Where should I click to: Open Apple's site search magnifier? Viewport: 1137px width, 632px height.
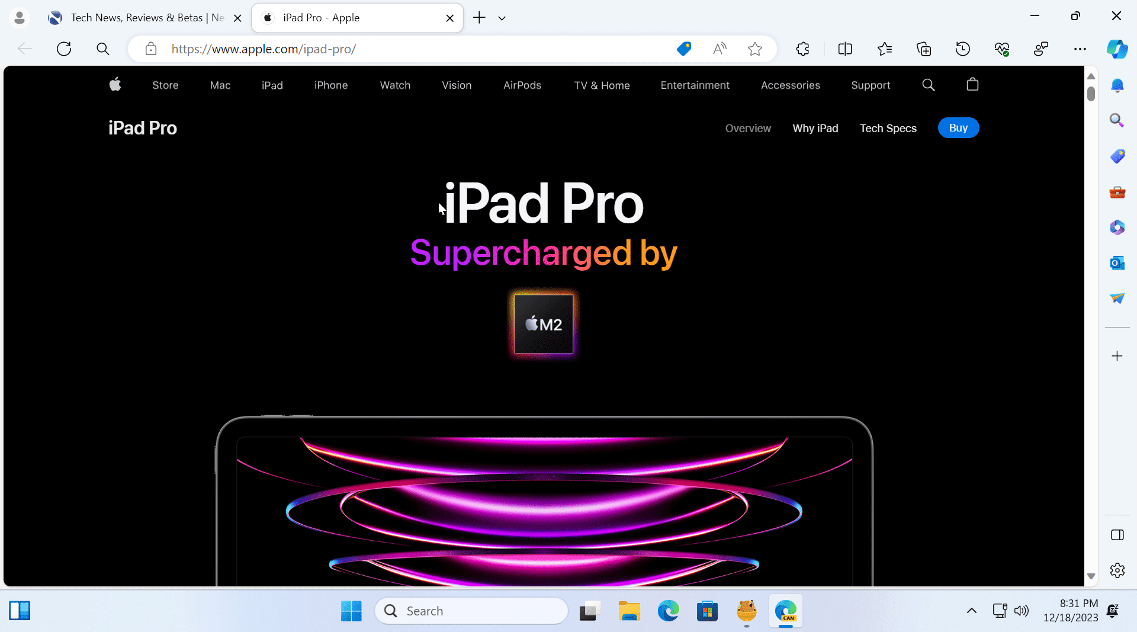pyautogui.click(x=928, y=85)
